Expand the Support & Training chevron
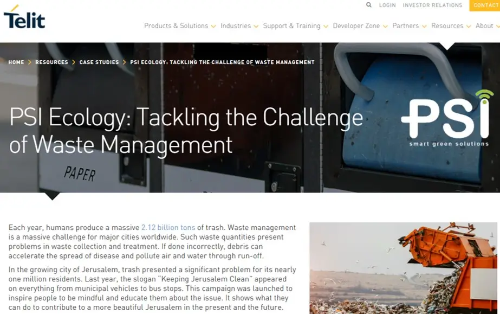The height and width of the screenshot is (314, 500). [x=326, y=27]
